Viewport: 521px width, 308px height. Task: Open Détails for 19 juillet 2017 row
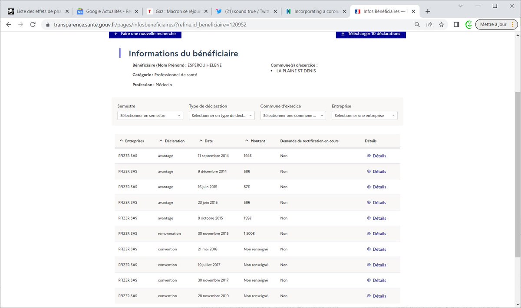[x=376, y=265]
